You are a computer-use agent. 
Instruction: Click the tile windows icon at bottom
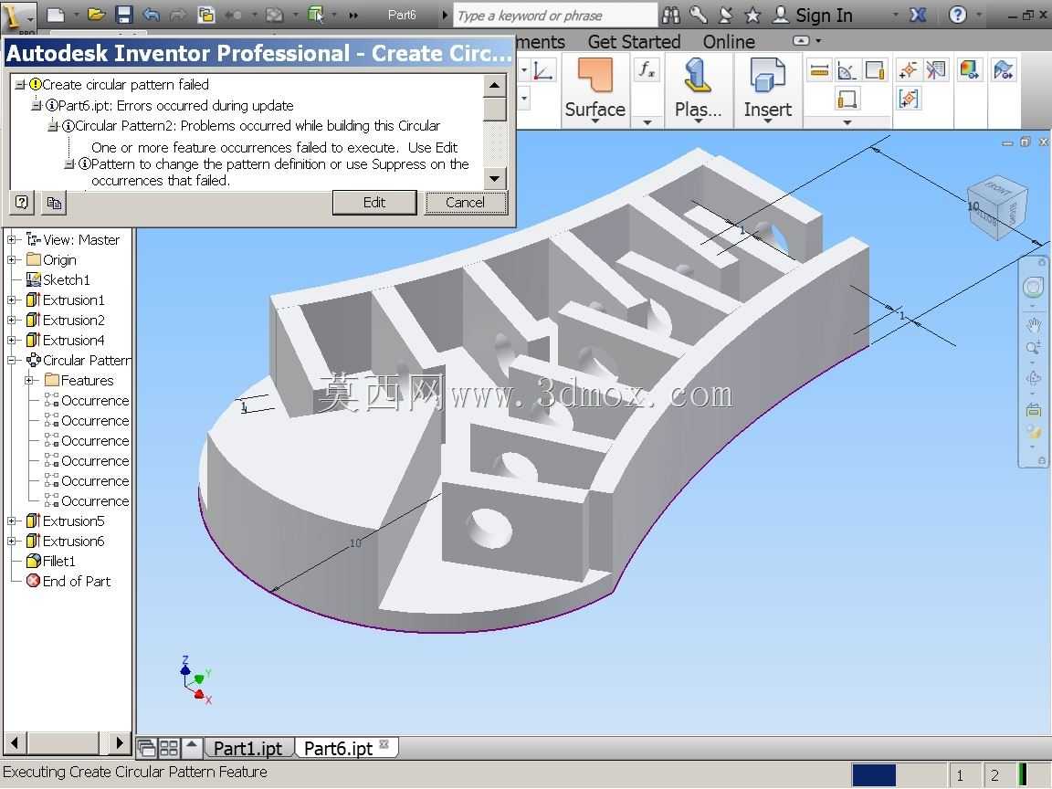click(169, 747)
